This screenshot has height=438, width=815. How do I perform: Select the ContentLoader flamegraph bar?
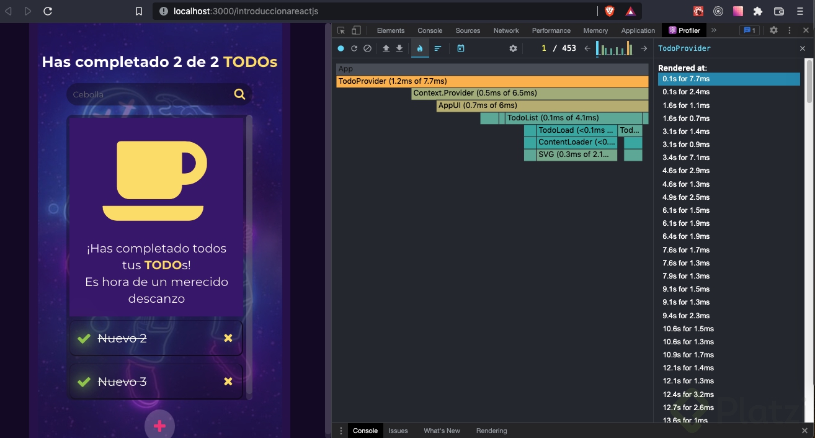[x=576, y=142]
